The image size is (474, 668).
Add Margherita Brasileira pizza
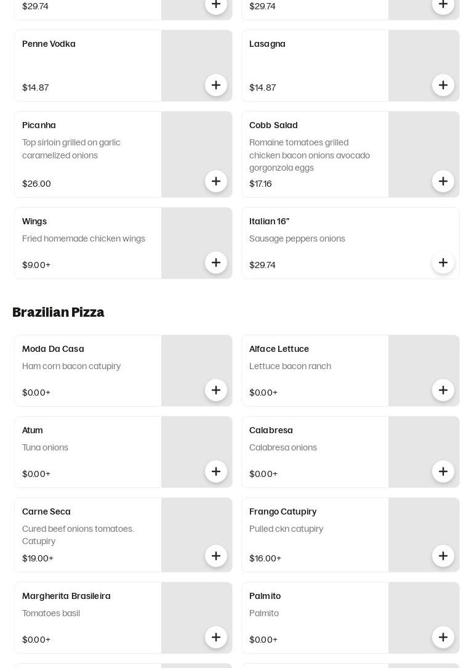[216, 638]
